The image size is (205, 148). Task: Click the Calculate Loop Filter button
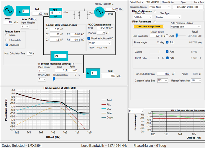[x=148, y=26]
